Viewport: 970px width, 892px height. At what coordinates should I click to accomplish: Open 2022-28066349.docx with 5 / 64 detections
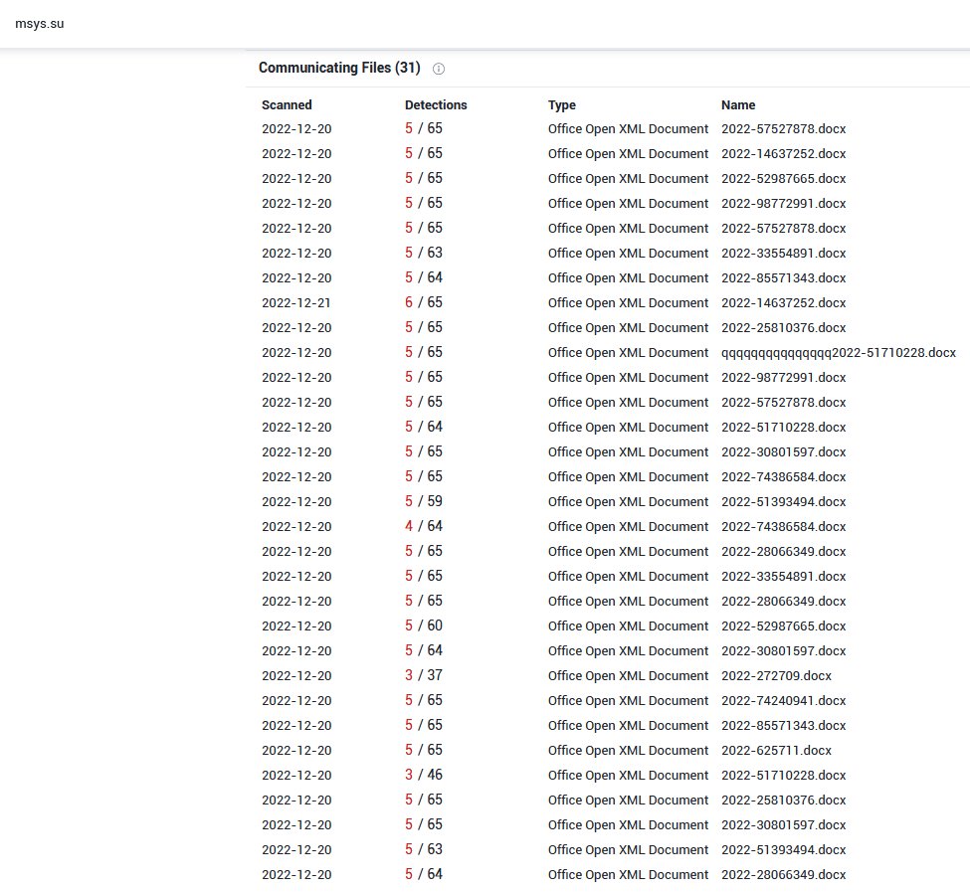pyautogui.click(x=783, y=875)
